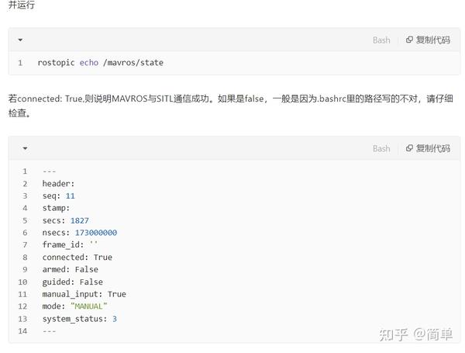The image size is (465, 353).
Task: Collapse the mavros state output code block
Action: [26, 148]
